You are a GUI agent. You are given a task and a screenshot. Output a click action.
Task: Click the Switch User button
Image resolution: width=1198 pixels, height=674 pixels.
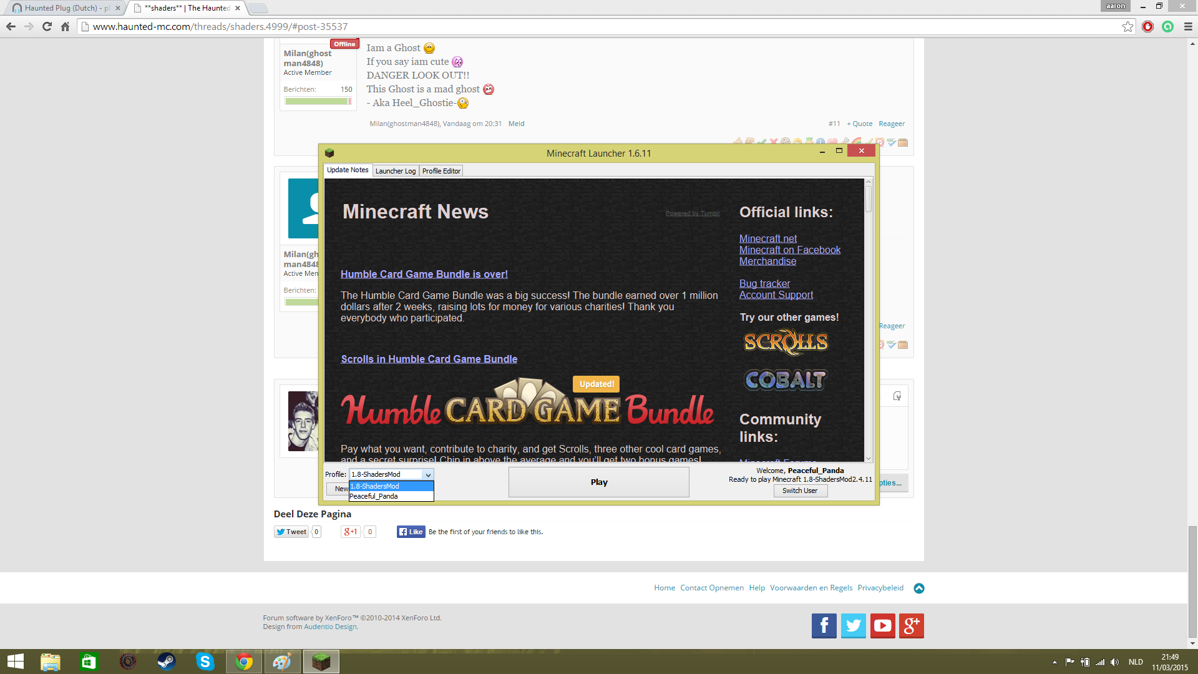click(x=800, y=491)
